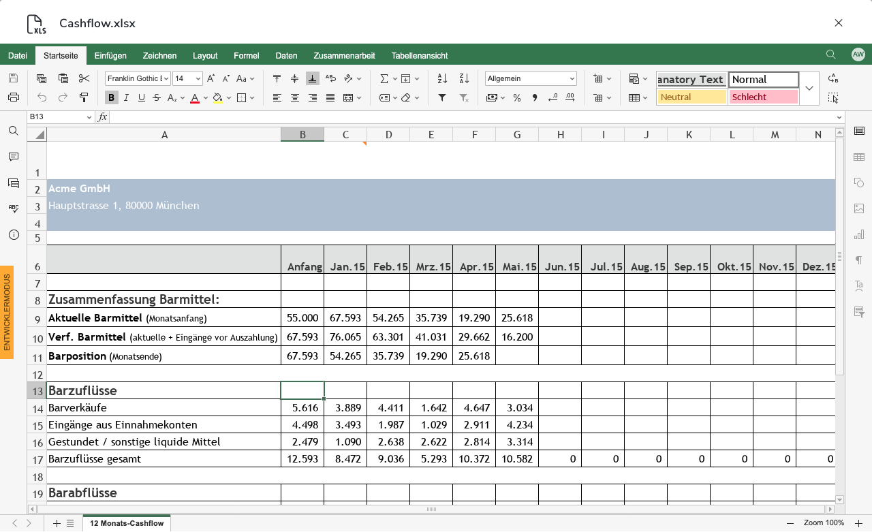
Task: Cut selection with the scissors icon
Action: coord(84,78)
